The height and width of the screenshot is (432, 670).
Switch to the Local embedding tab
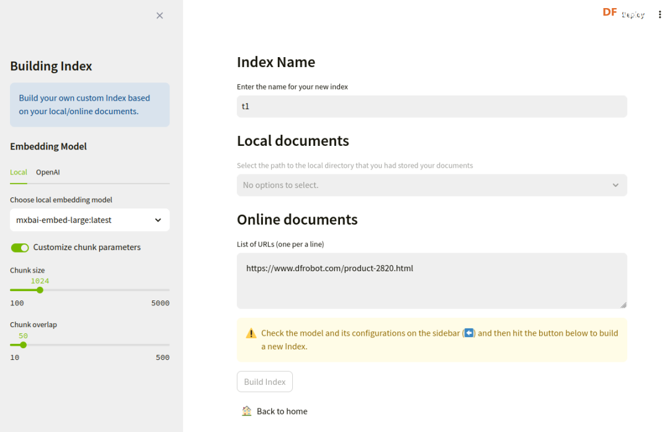(19, 172)
